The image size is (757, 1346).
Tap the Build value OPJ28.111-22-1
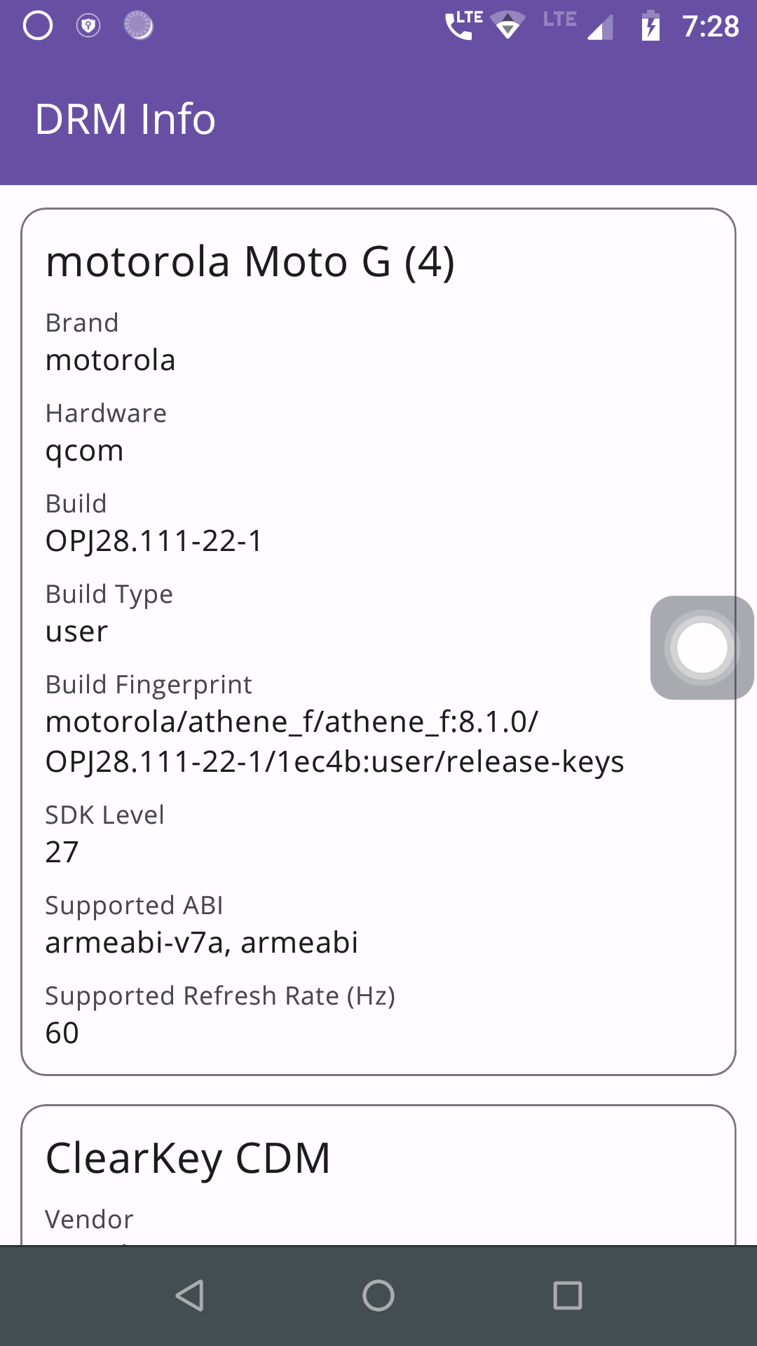pos(154,541)
